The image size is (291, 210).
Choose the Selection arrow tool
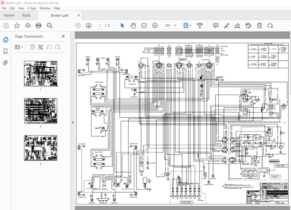[122, 25]
